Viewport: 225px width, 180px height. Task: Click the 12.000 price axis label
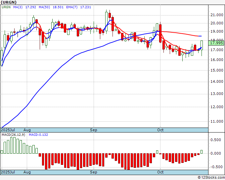(217, 107)
